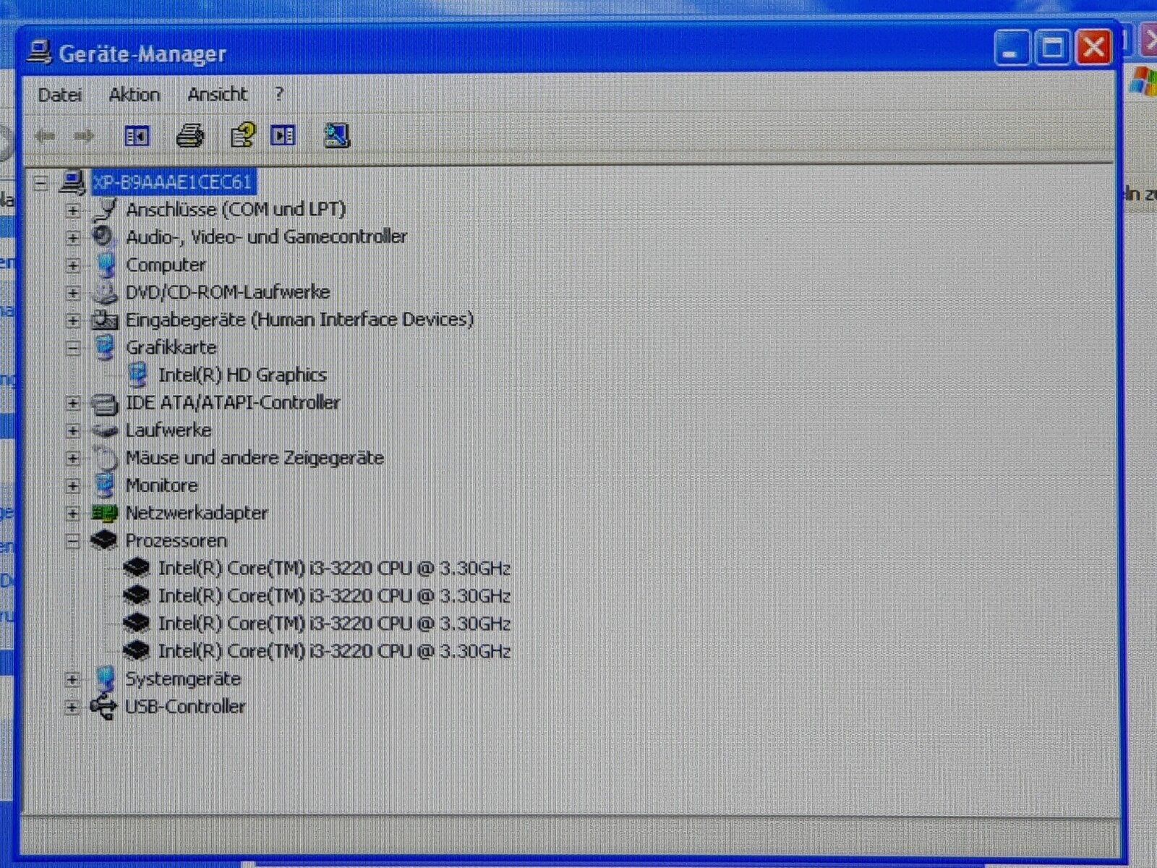Click the Properties toolbar icon with question mark

(x=242, y=135)
